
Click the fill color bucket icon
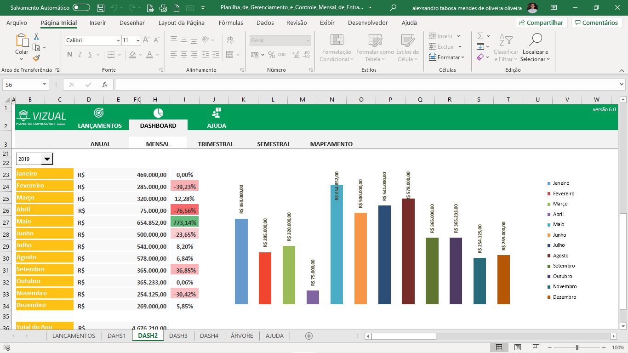(x=132, y=55)
